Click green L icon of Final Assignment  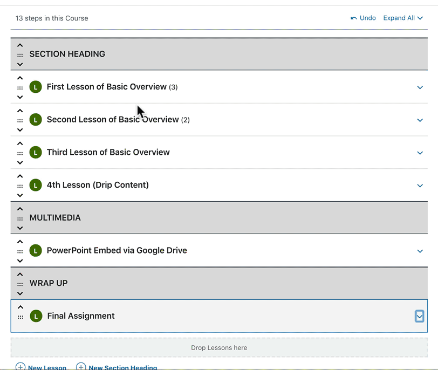[x=36, y=317]
